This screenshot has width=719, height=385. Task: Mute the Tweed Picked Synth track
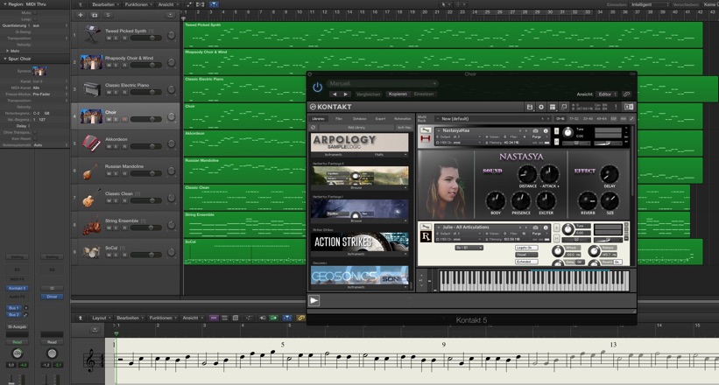(x=109, y=38)
